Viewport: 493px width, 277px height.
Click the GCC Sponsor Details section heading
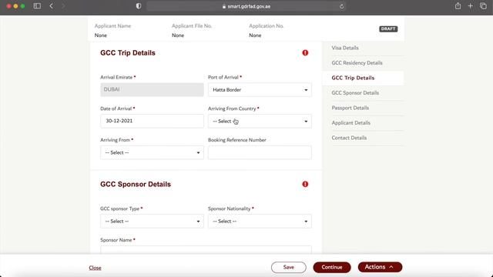[136, 185]
